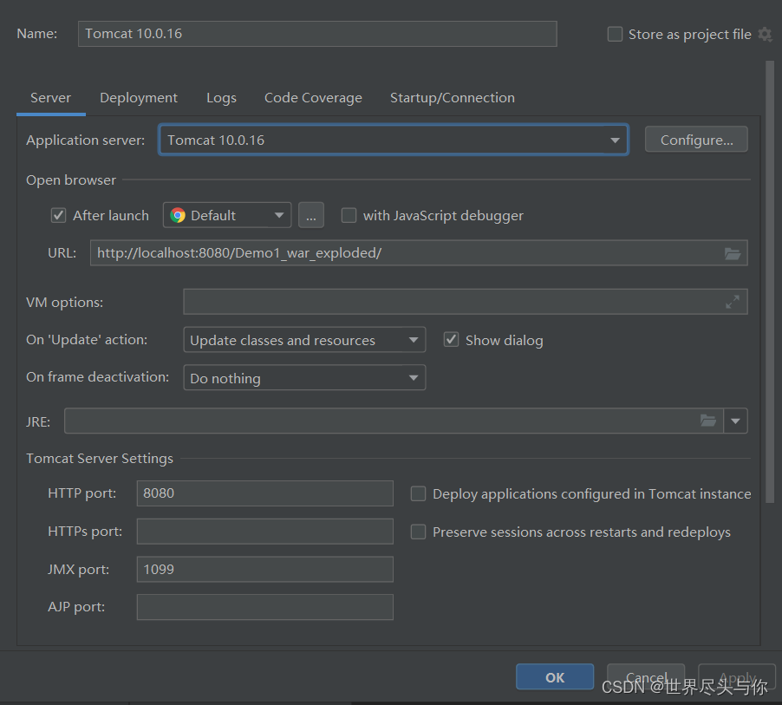Toggle Store as project file checkbox
This screenshot has height=705, width=782.
[615, 35]
